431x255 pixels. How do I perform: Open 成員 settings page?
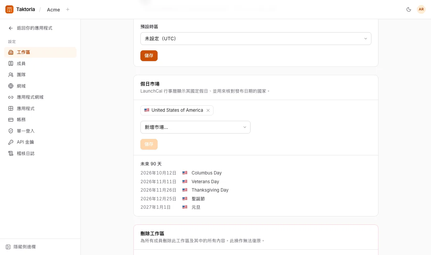pos(40,63)
